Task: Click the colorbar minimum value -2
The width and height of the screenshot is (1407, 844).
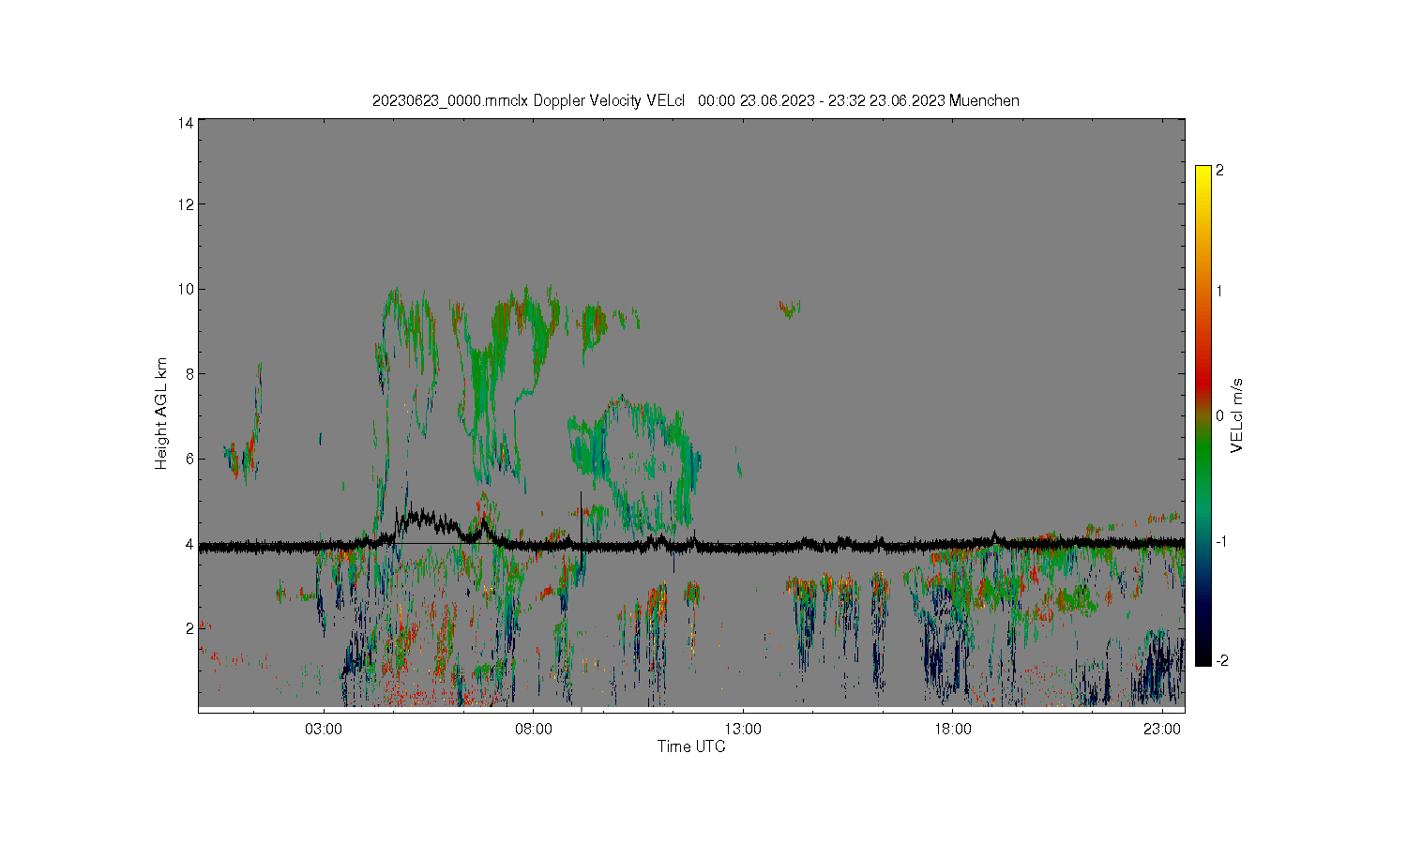Action: click(1221, 661)
